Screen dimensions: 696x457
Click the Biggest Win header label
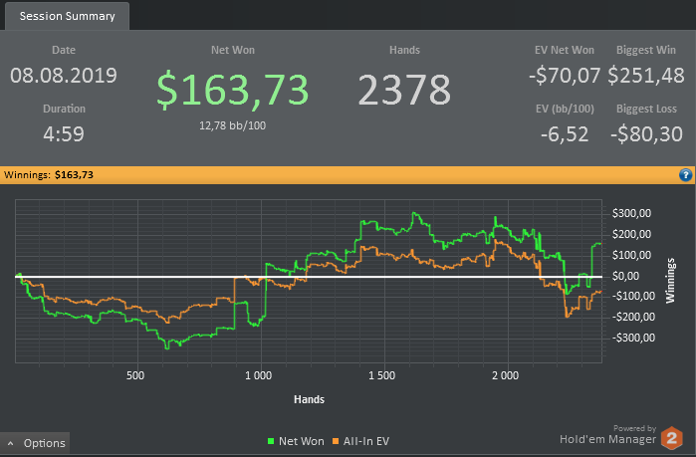pyautogui.click(x=646, y=50)
